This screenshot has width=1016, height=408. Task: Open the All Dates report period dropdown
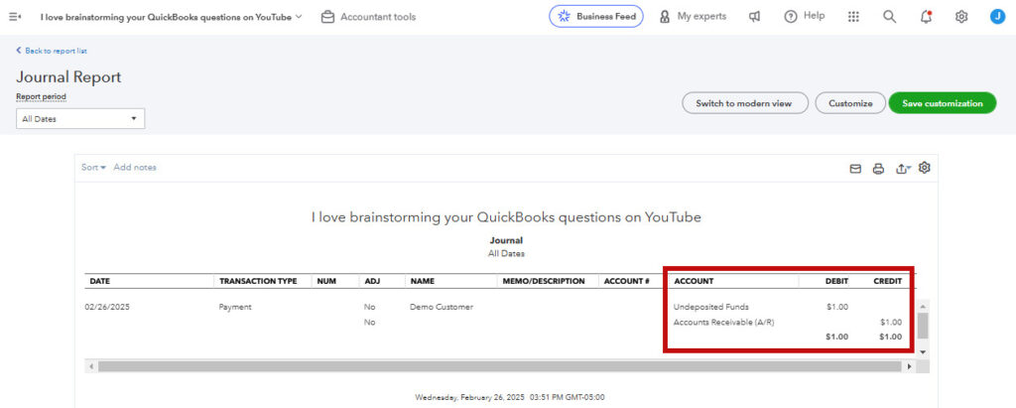[80, 119]
